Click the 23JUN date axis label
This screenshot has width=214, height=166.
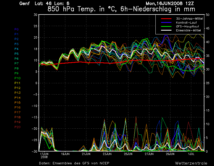pos(107,154)
